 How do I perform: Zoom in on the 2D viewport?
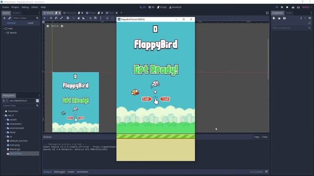(x=62, y=26)
